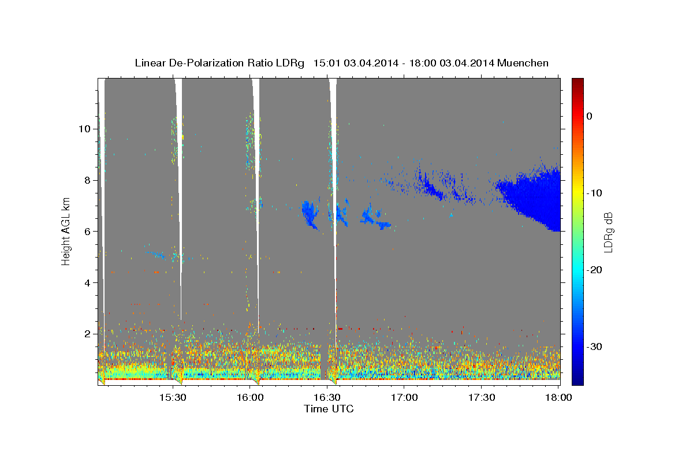This screenshot has width=693, height=462.
Task: Click the 'Time UTC' axis label
Action: click(329, 409)
